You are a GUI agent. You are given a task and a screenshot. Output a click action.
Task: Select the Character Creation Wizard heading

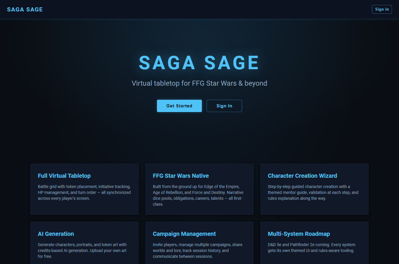coord(302,176)
